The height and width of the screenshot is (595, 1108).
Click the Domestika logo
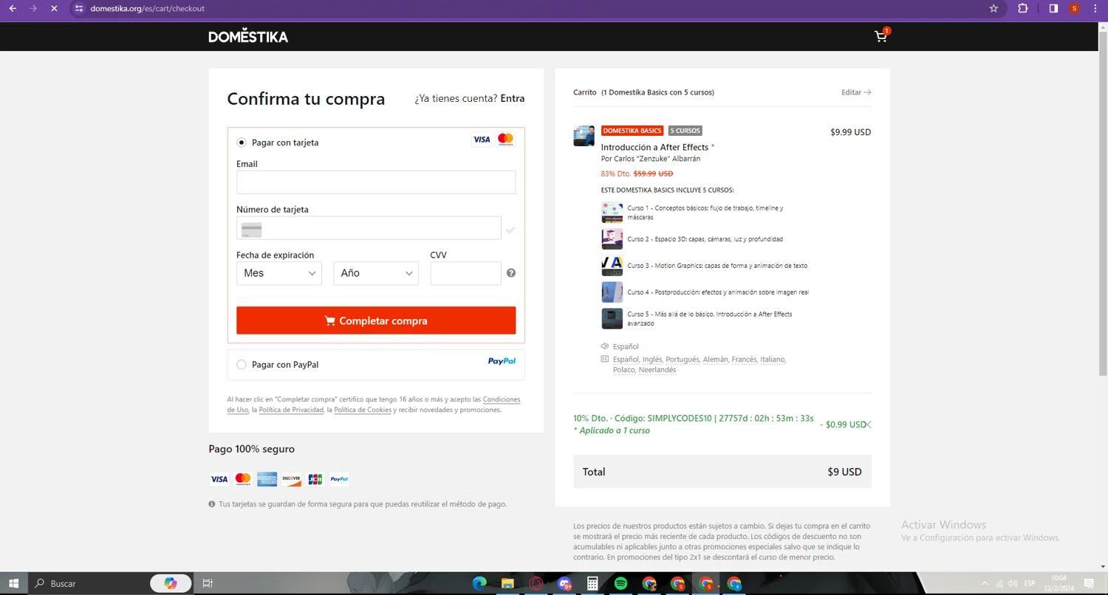tap(248, 36)
